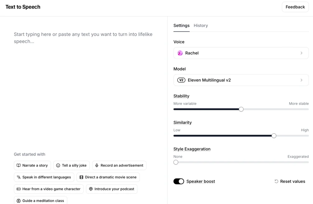Open the Rachel voice selector

(241, 53)
